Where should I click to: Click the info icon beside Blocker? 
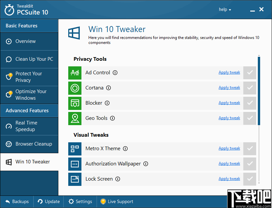click(x=107, y=103)
